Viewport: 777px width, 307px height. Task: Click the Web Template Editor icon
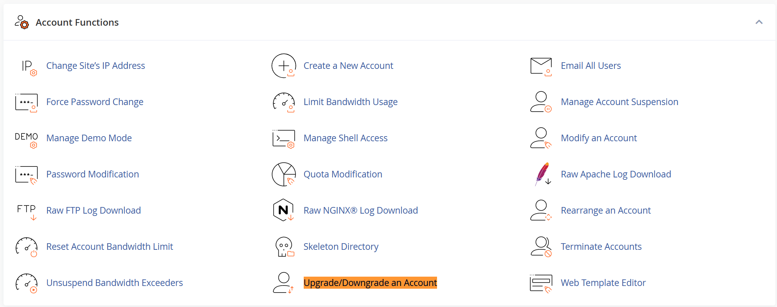[x=541, y=283]
